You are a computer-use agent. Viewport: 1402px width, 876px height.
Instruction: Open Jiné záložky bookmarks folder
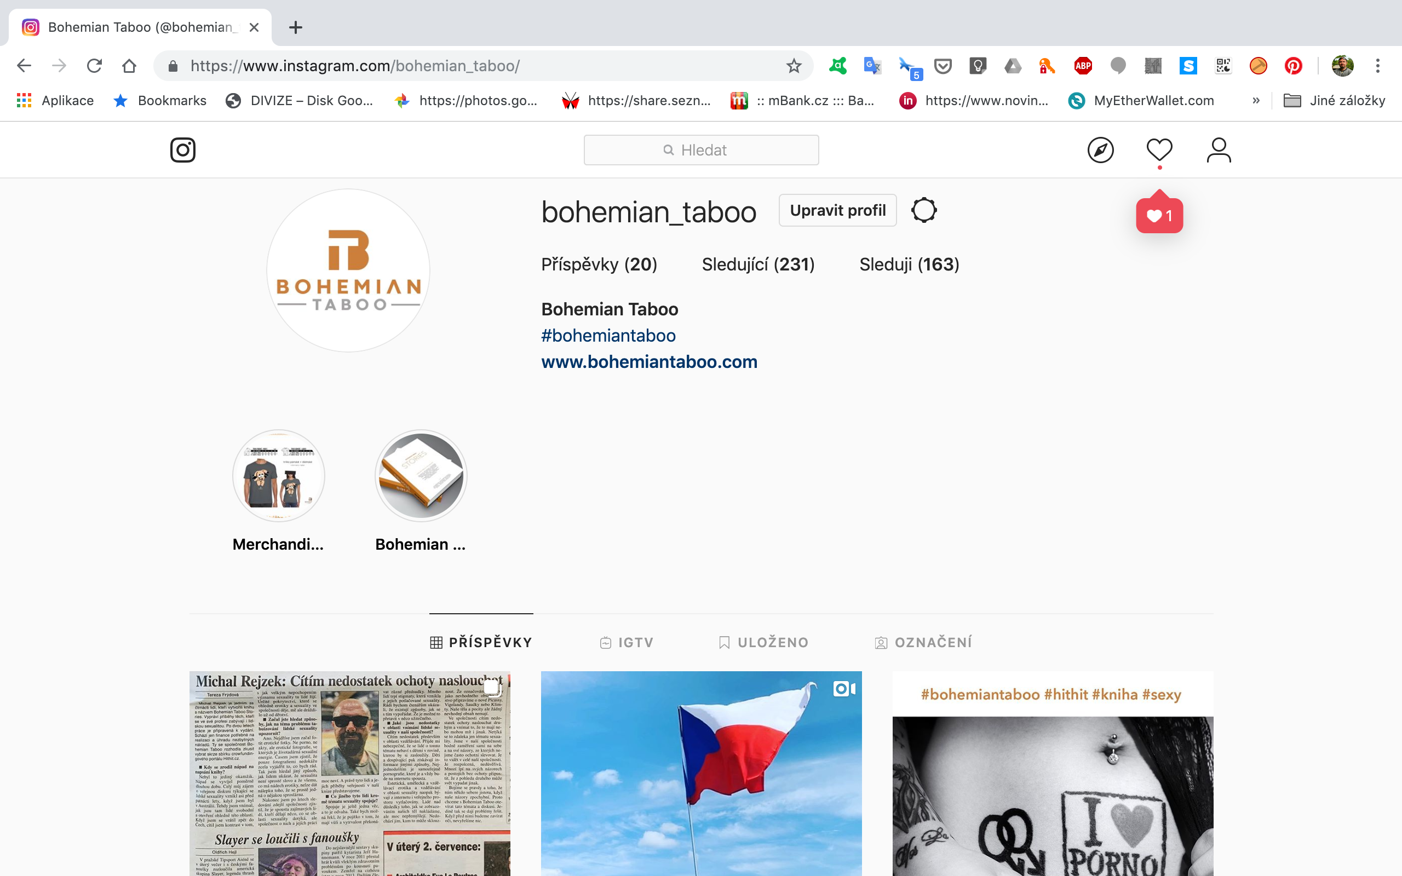pos(1335,101)
